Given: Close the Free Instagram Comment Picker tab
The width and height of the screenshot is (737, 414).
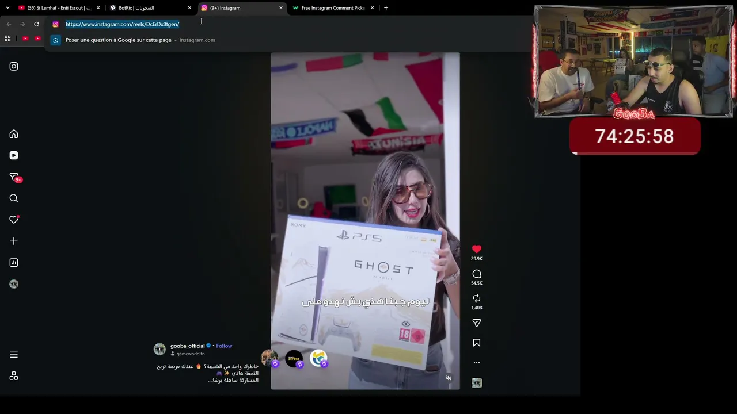Looking at the screenshot, I should click(x=373, y=8).
